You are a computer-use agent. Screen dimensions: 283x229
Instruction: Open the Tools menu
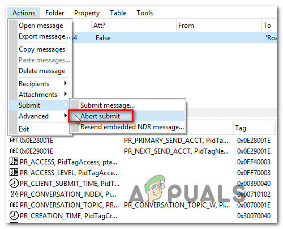coord(144,13)
